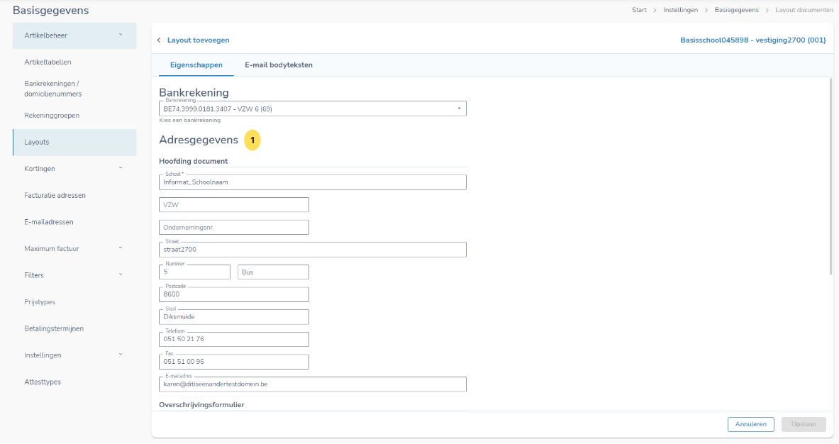The width and height of the screenshot is (839, 444).
Task: Open Basisgegevens breadcrumb link
Action: [x=736, y=11]
